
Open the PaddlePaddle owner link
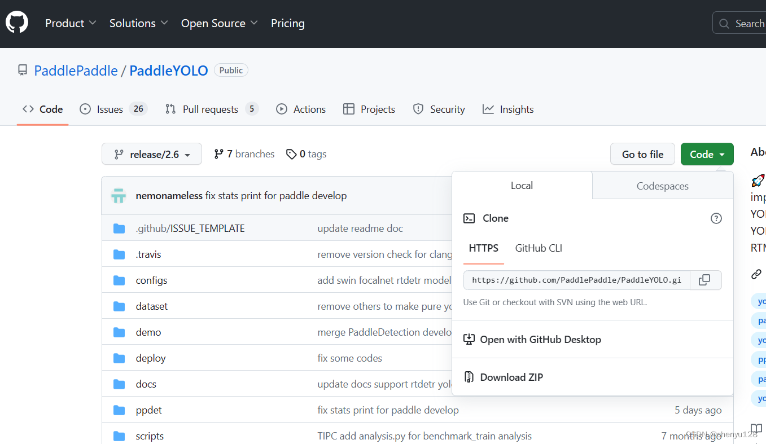[x=76, y=71]
